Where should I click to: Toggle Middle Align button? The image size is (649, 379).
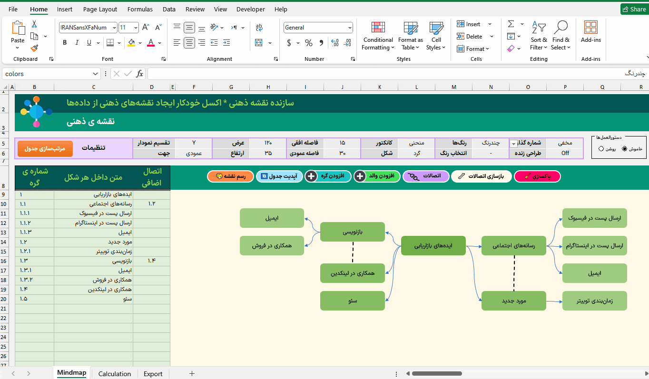click(189, 28)
